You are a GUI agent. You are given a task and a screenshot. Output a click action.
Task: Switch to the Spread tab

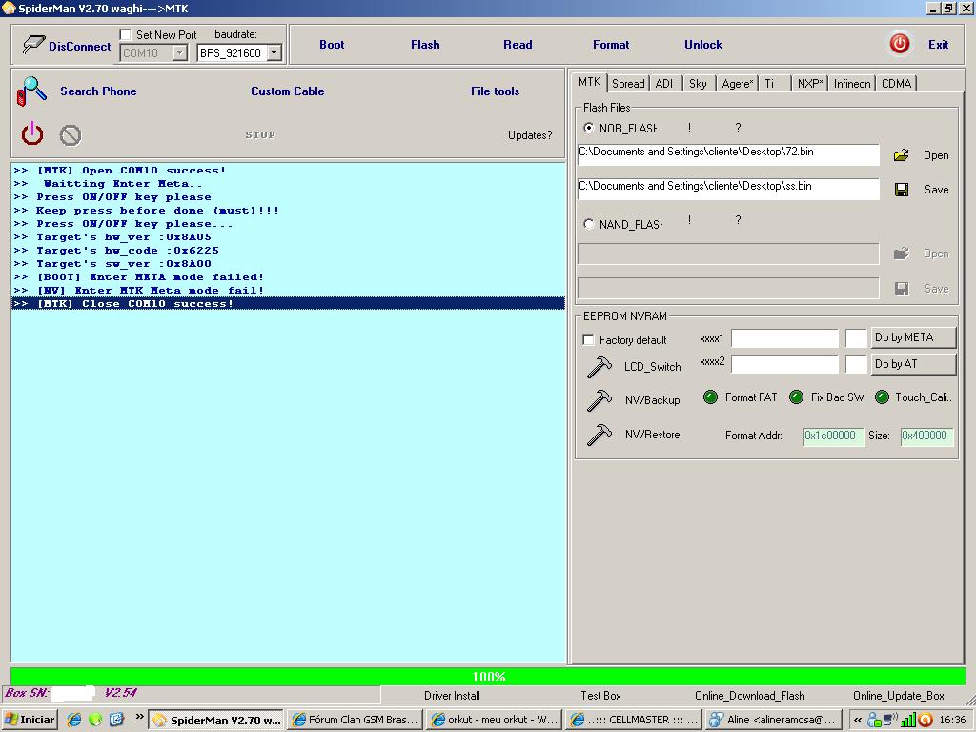click(628, 84)
